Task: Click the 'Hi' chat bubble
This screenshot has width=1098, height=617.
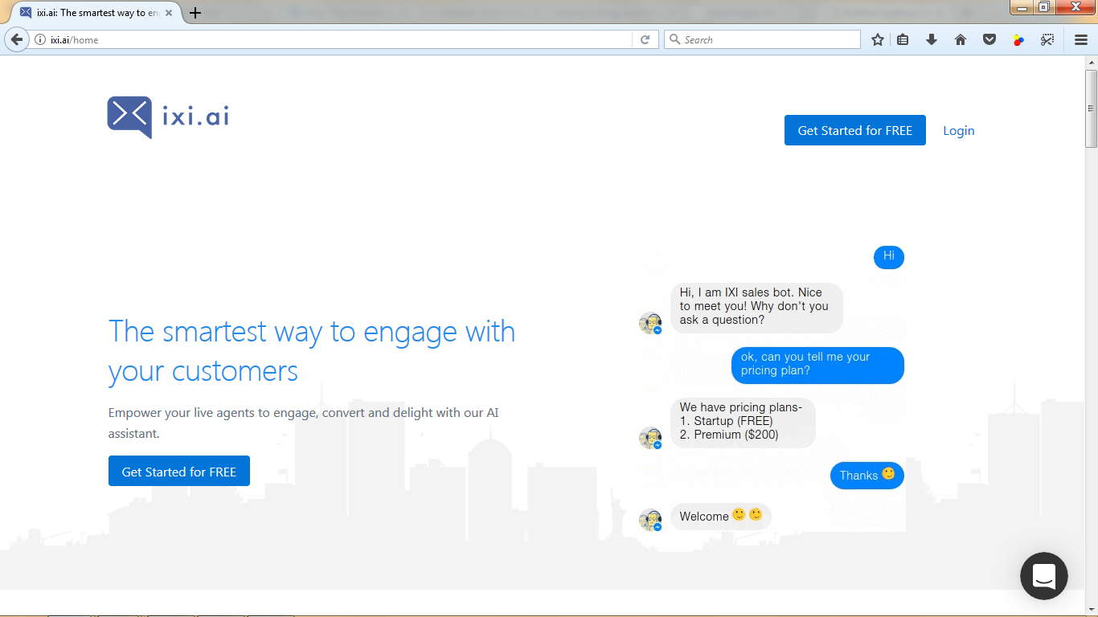Action: coord(889,257)
